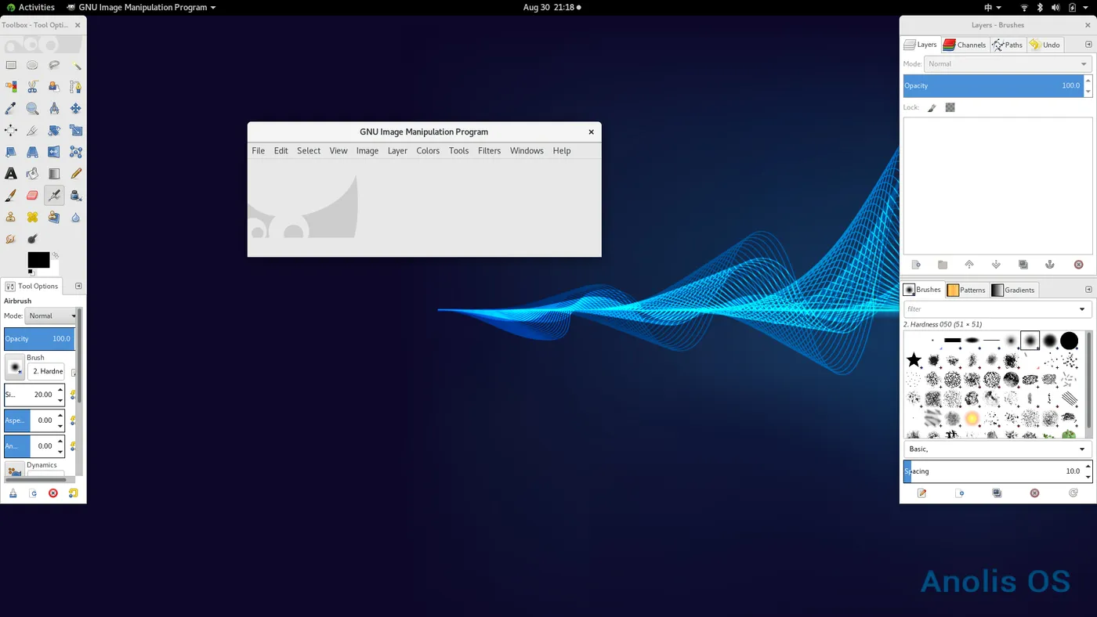Toggle lock pixels brush icon in Layers
Image resolution: width=1097 pixels, height=617 pixels.
pyautogui.click(x=932, y=107)
